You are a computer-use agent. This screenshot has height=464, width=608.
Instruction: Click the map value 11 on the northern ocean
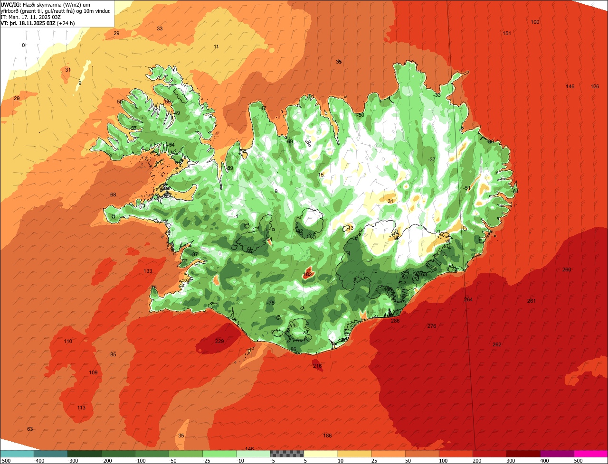[216, 46]
